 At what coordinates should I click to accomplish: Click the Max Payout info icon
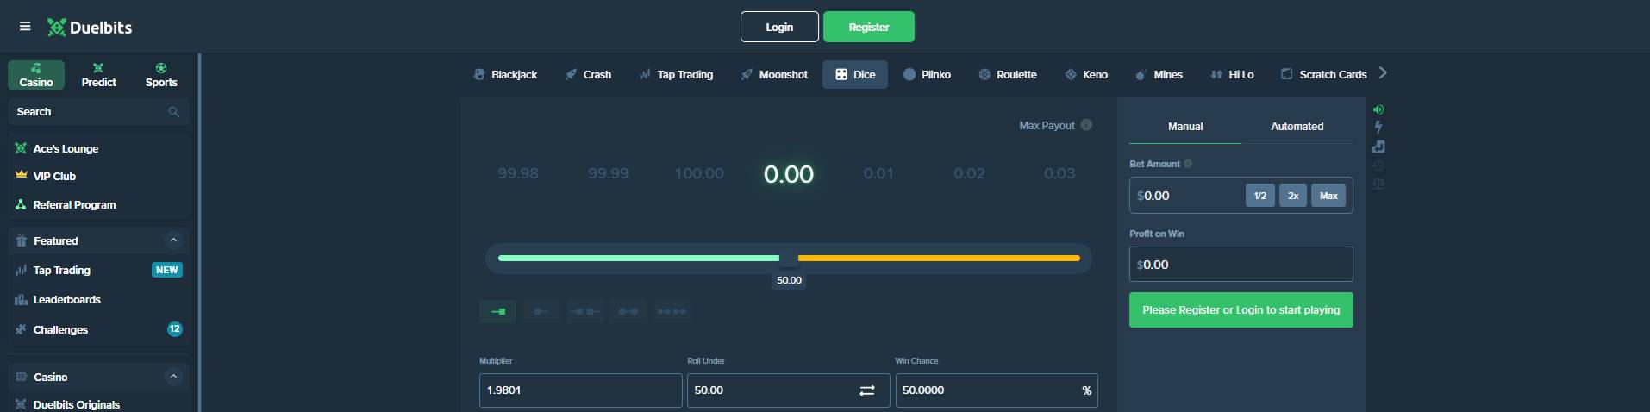1086,125
